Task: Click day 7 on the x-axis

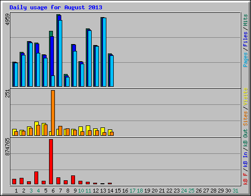Action: [60, 191]
